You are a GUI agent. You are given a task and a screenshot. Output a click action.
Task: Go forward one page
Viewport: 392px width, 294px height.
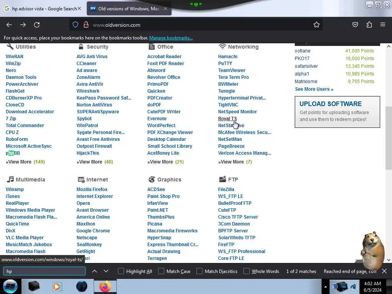click(23, 25)
